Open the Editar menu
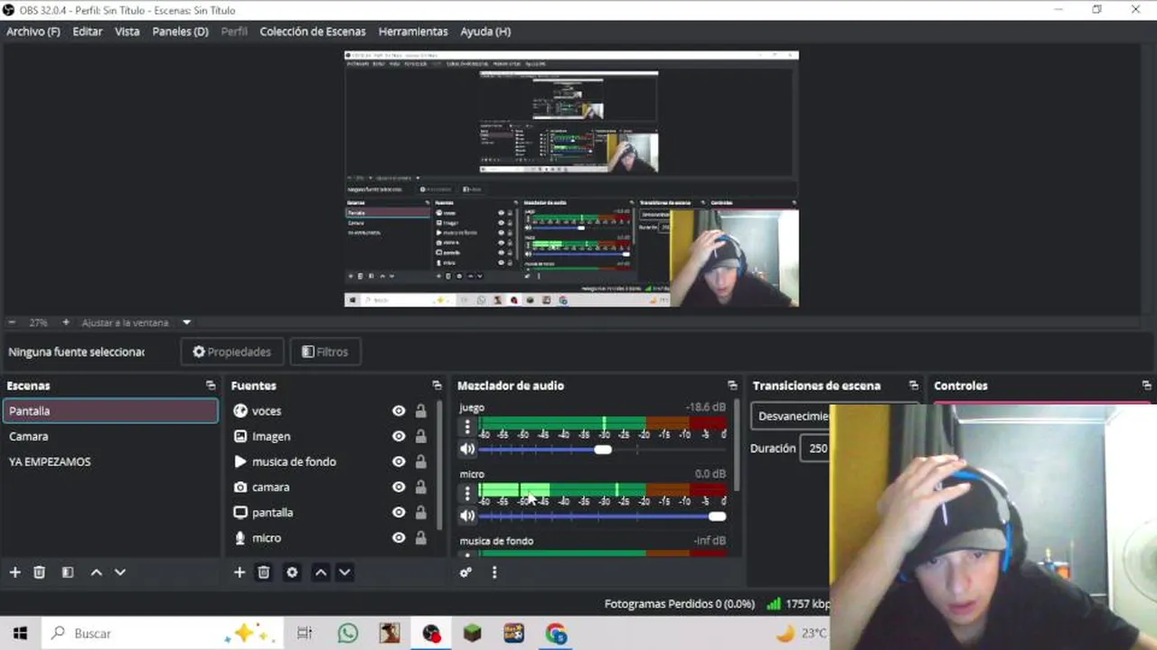The width and height of the screenshot is (1157, 650). 88,32
